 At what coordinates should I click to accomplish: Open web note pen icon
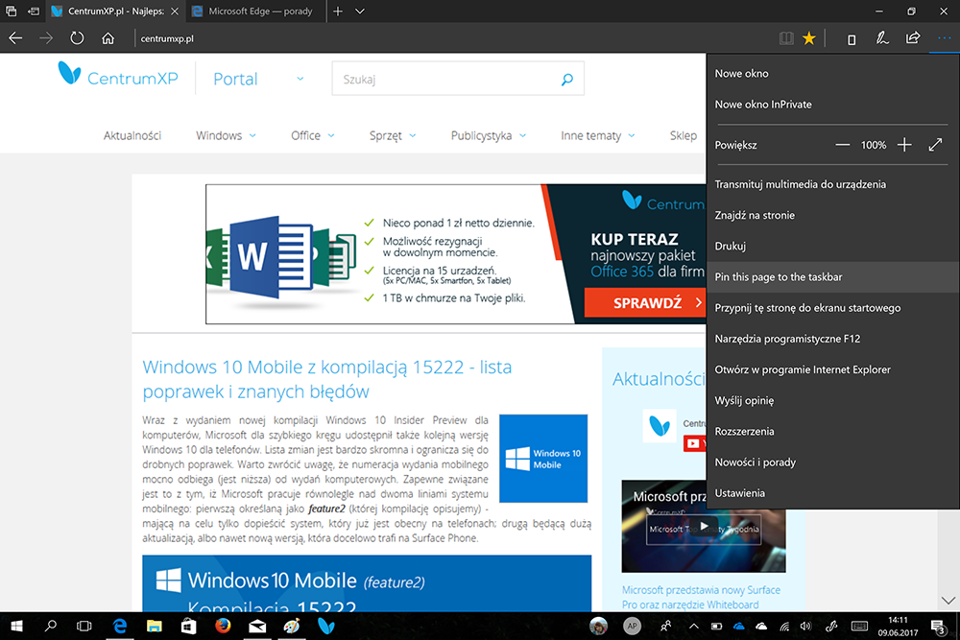pyautogui.click(x=881, y=38)
